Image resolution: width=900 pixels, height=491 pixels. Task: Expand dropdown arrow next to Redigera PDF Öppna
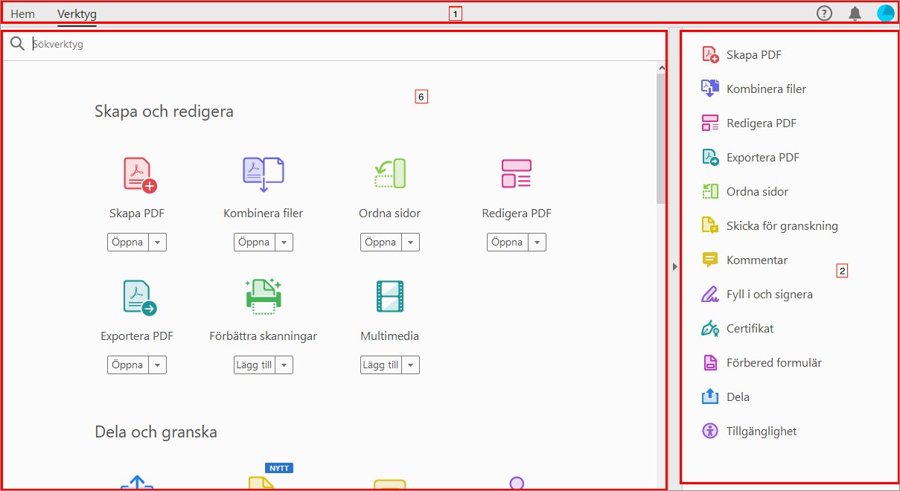coord(537,243)
